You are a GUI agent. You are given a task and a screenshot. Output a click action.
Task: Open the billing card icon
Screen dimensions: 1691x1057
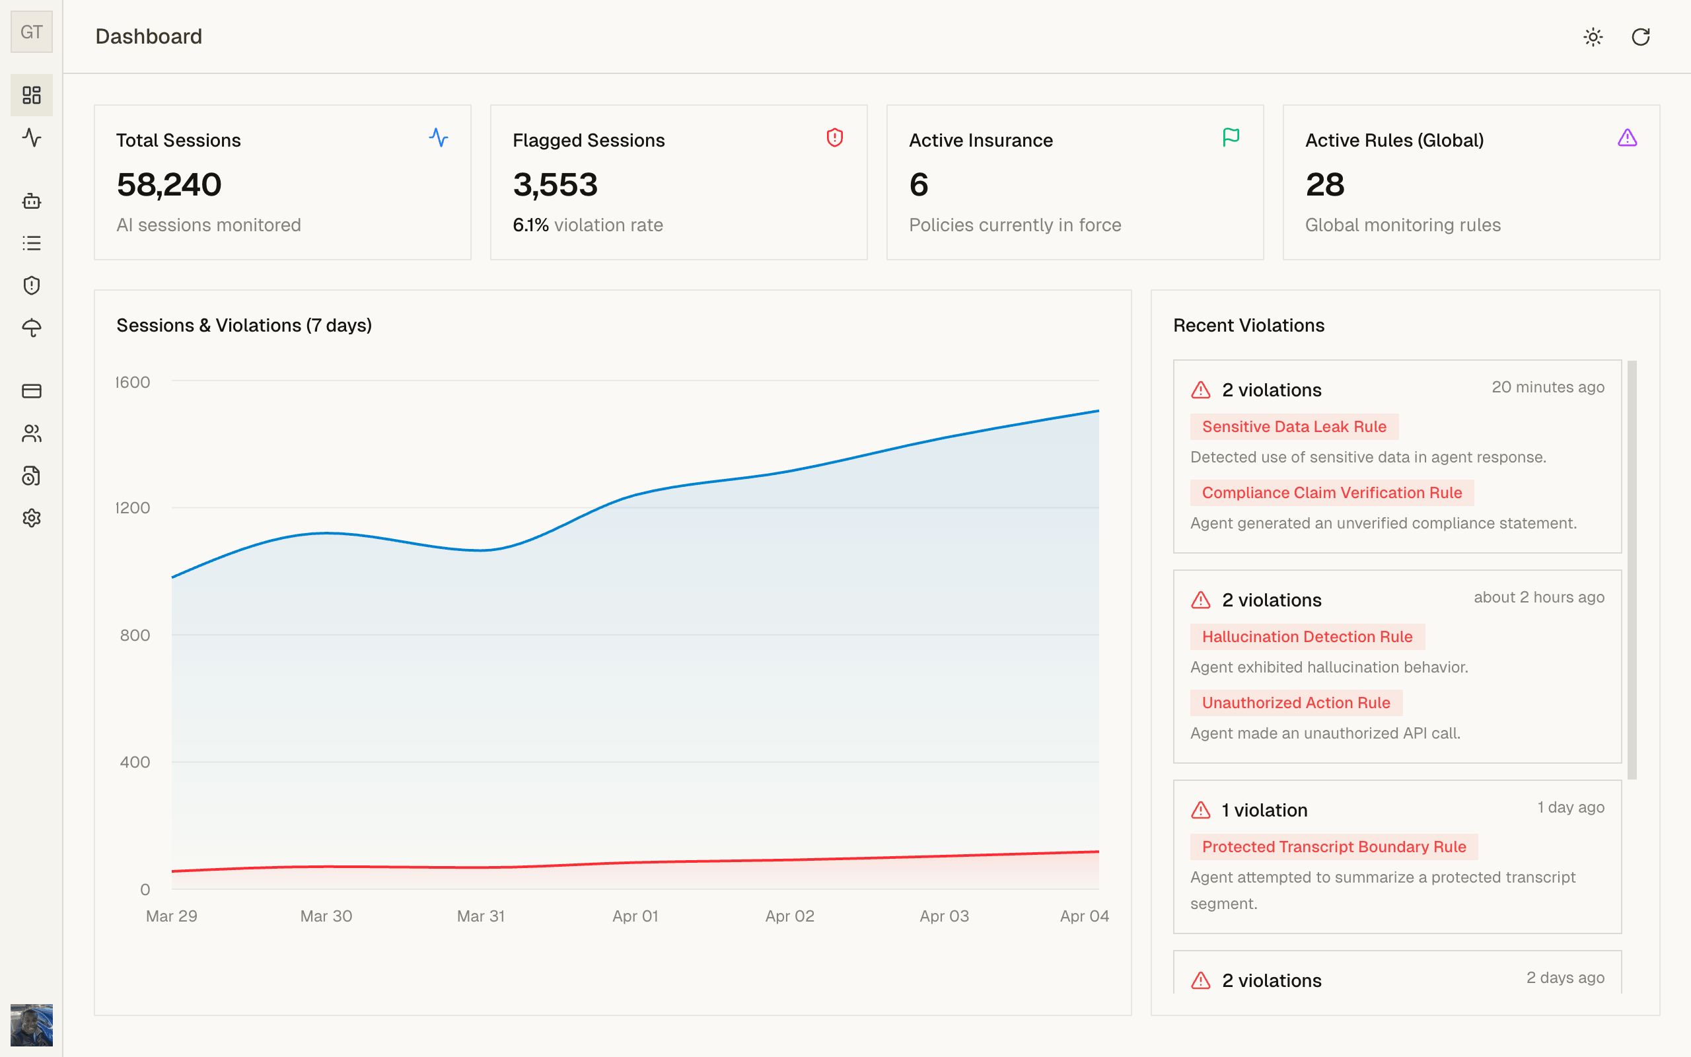32,392
